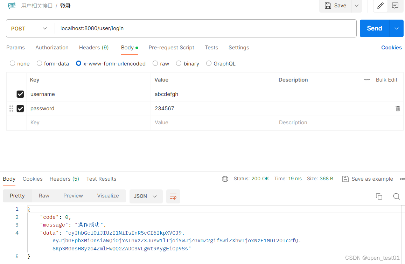
Task: Click the "data" key in the response
Action: pyautogui.click(x=49, y=233)
